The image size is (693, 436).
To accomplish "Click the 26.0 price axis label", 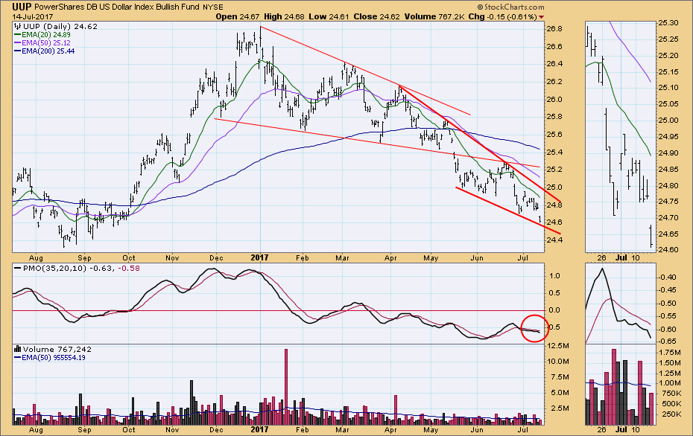I will (554, 99).
